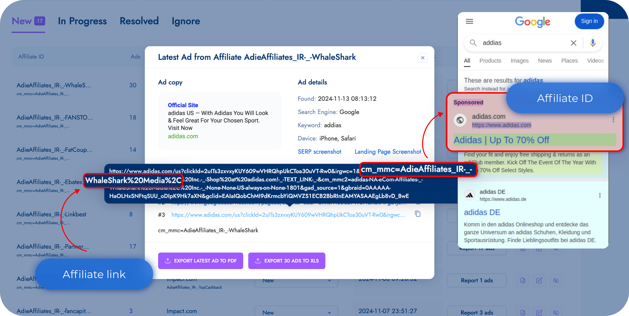The image size is (629, 316).
Task: Click the edit icon next to Report 3 ads
Action: [539, 313]
